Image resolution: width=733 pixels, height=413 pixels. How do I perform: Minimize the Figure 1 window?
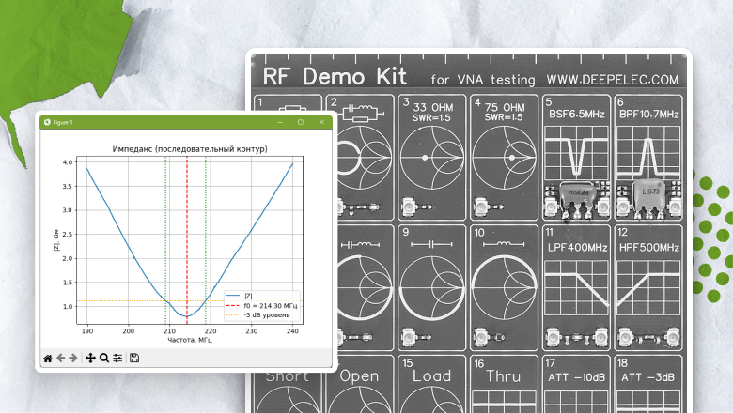(x=280, y=122)
